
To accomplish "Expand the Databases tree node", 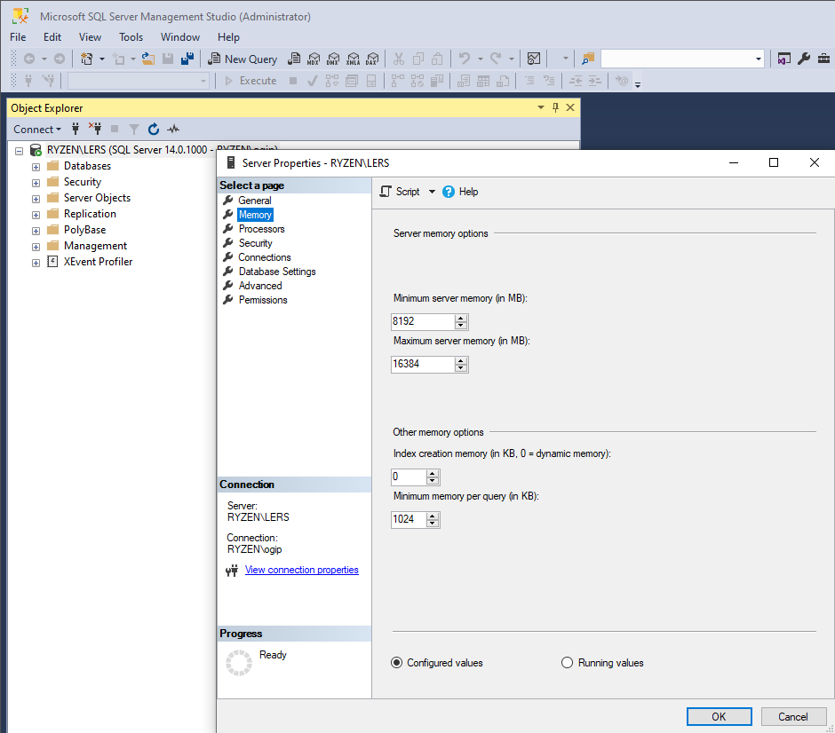I will click(x=36, y=166).
